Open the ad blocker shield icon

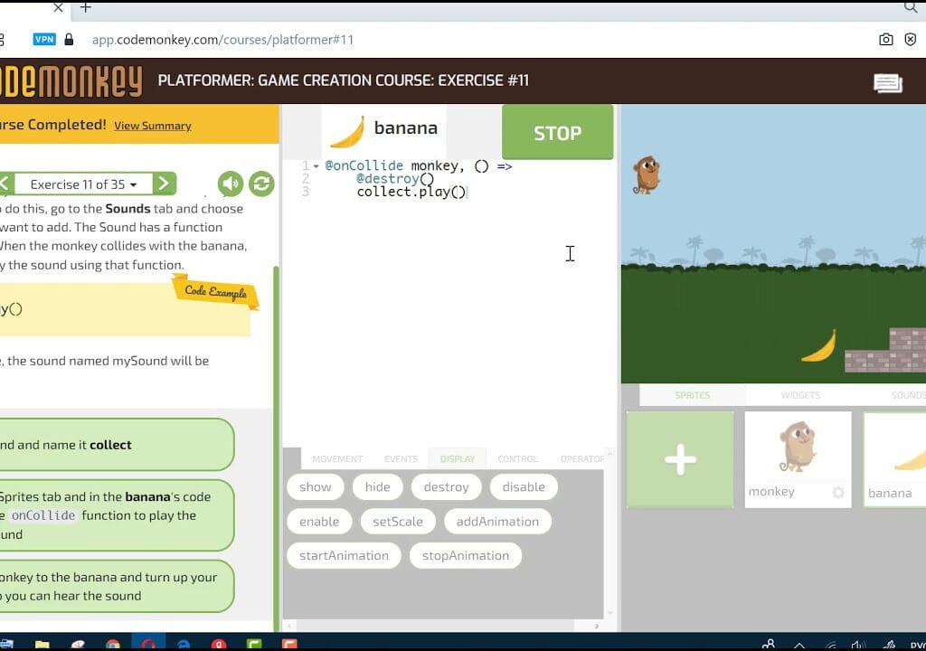tap(911, 40)
